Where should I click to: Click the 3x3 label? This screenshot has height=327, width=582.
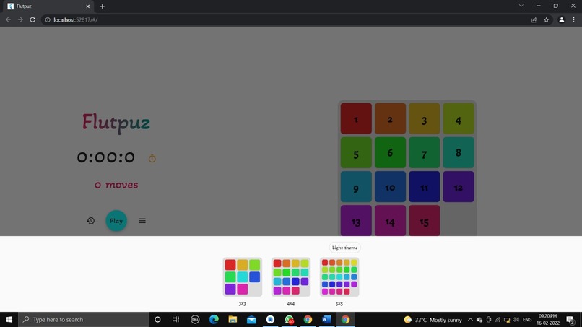[243, 304]
